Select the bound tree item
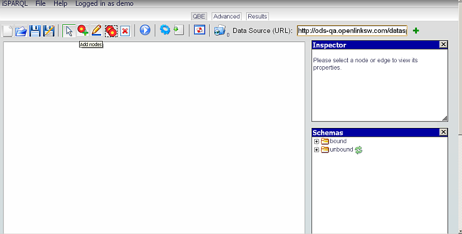 click(x=338, y=141)
